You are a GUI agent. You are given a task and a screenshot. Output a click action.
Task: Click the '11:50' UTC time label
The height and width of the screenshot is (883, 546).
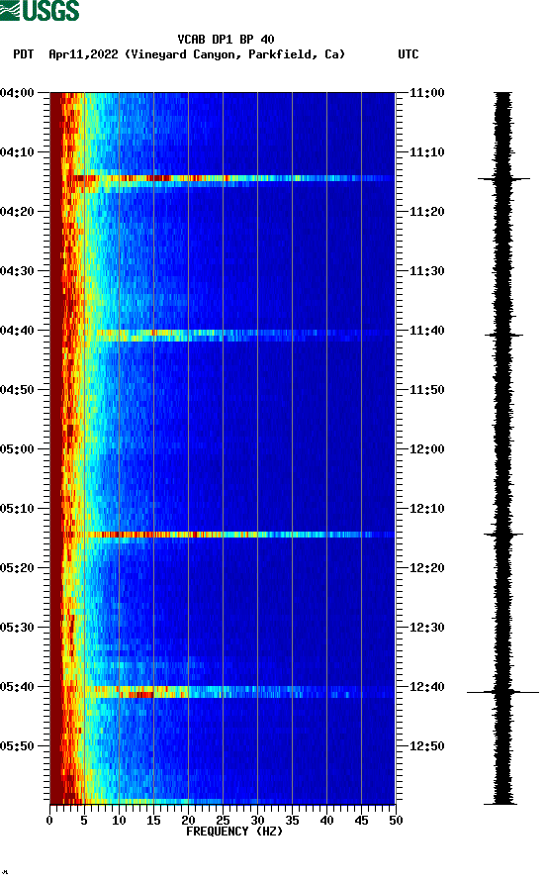pos(426,390)
